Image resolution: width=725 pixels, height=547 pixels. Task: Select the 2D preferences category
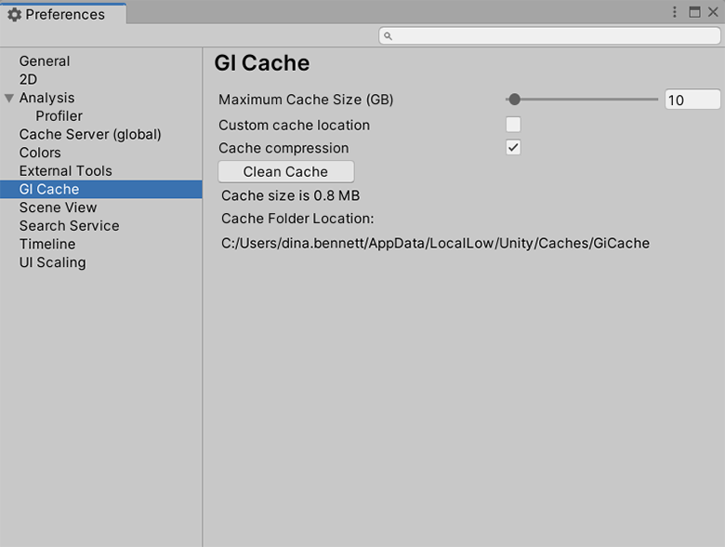click(28, 79)
